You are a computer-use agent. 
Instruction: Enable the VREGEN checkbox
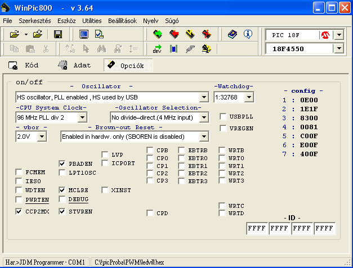click(x=223, y=128)
